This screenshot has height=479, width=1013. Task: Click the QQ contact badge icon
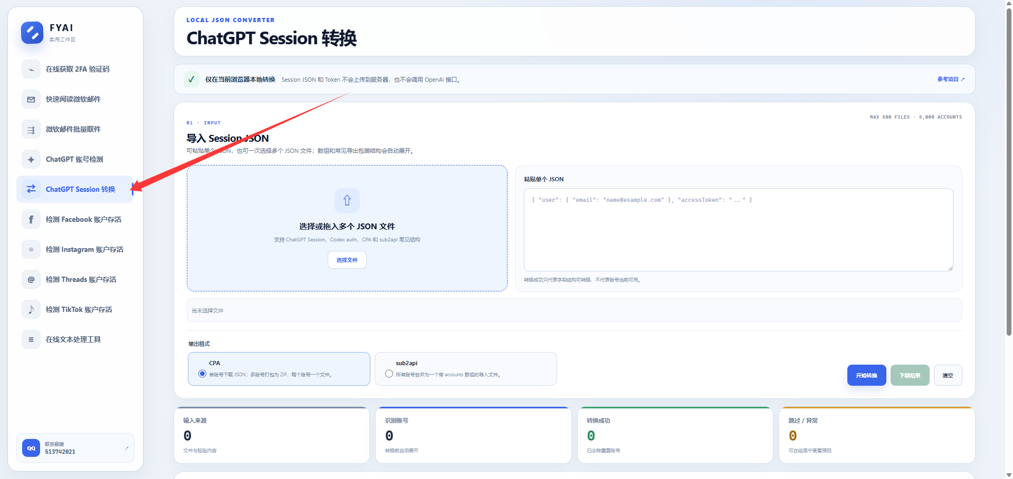coord(31,448)
